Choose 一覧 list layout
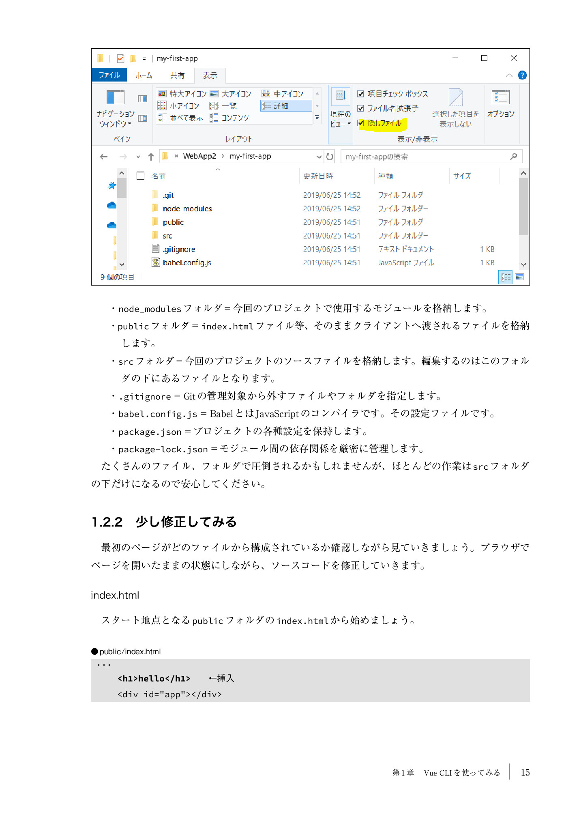Screen dimensions: 581x821 click(223, 106)
